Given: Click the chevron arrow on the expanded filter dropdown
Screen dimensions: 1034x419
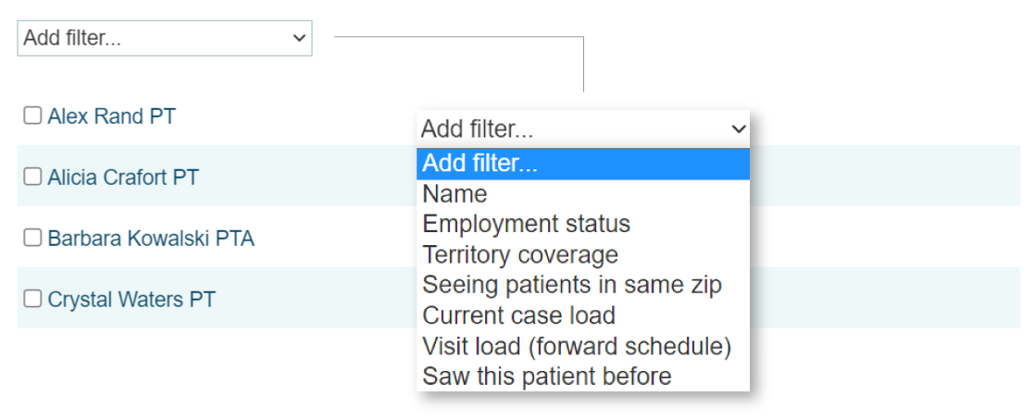Looking at the screenshot, I should pos(738,129).
